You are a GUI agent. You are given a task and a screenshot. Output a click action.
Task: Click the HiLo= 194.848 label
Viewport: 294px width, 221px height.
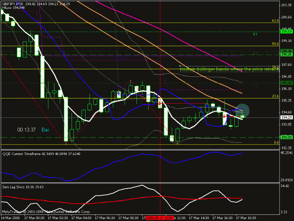(13, 8)
